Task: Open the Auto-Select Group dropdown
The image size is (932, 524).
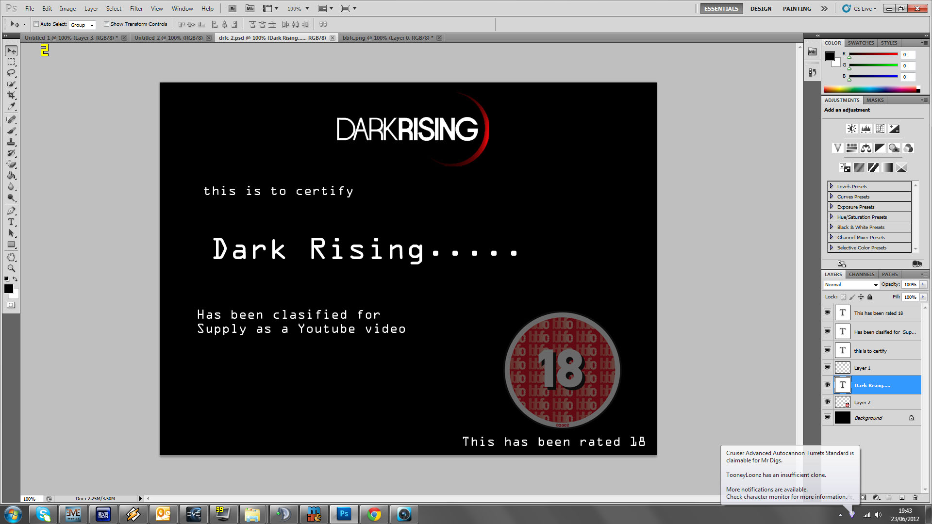Action: [83, 25]
